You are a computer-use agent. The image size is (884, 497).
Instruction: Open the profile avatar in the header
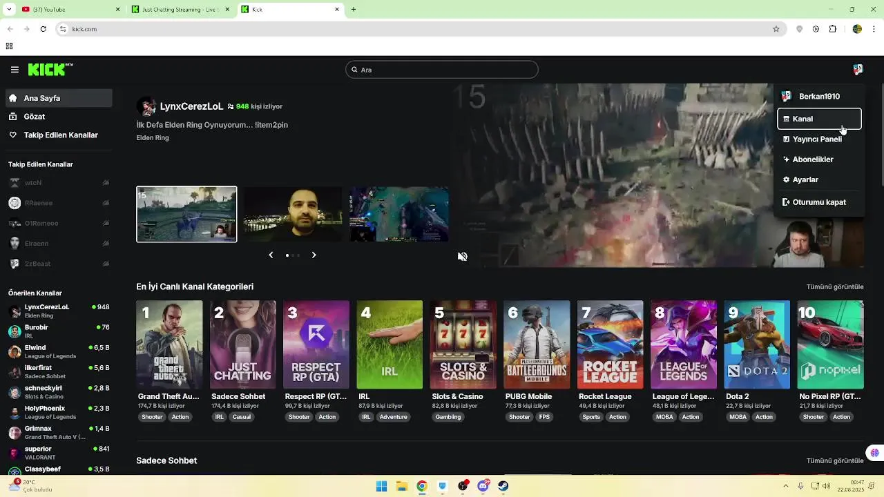point(858,70)
